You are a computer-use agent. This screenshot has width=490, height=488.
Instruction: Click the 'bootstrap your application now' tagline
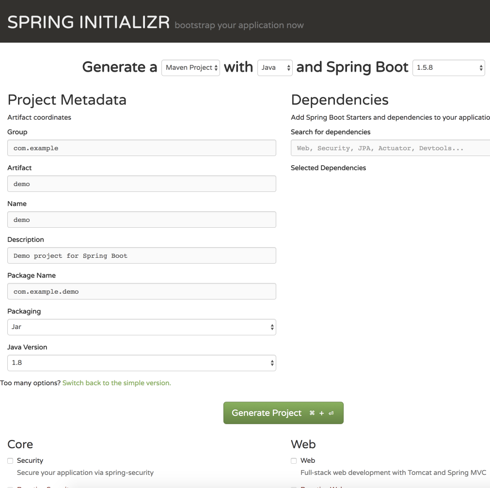pos(239,25)
